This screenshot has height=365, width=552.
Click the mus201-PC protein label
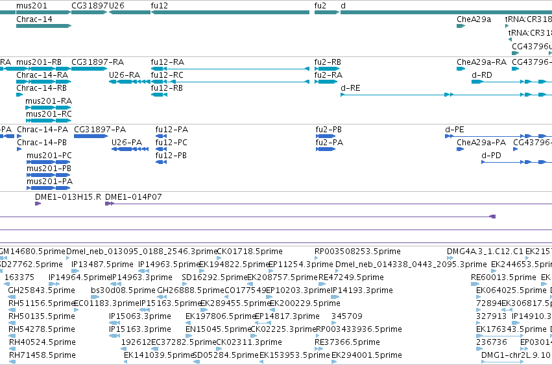pyautogui.click(x=49, y=156)
